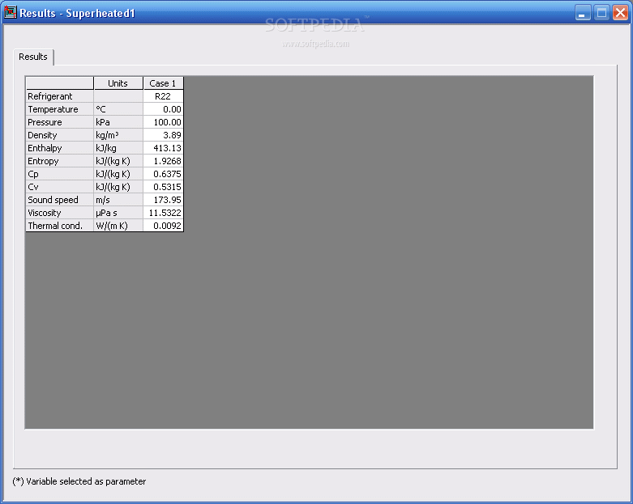Click the Variable selected as parameter note

point(79,481)
